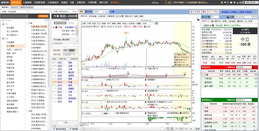Toggle the 顯示統計數線 checkbox at bottom left

[x=54, y=129]
